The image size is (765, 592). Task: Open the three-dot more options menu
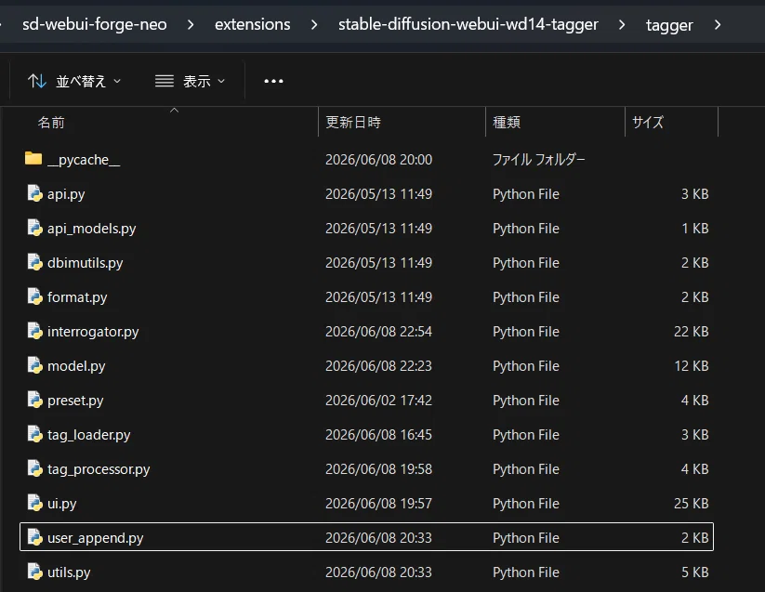click(273, 81)
